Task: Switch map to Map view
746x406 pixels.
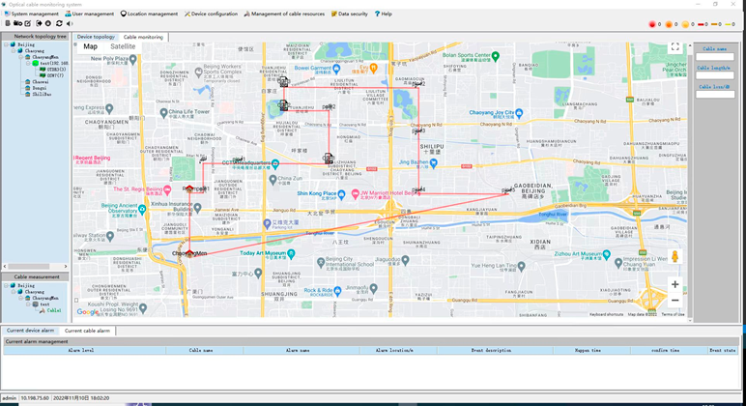Action: 90,46
